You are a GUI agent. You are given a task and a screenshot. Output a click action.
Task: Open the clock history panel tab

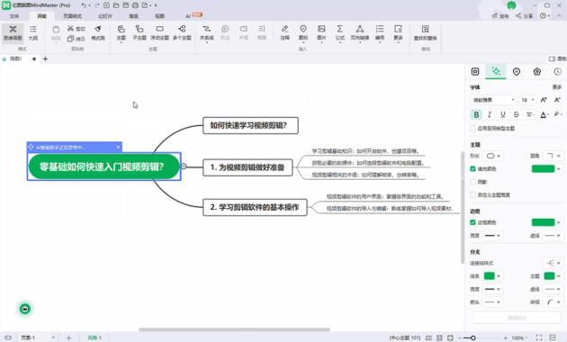click(x=558, y=72)
